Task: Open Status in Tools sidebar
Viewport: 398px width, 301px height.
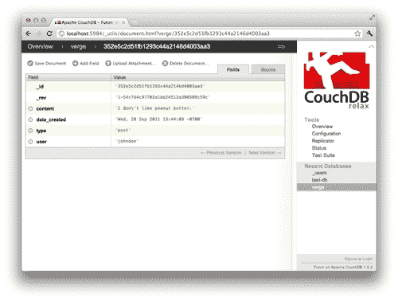Action: tap(319, 148)
